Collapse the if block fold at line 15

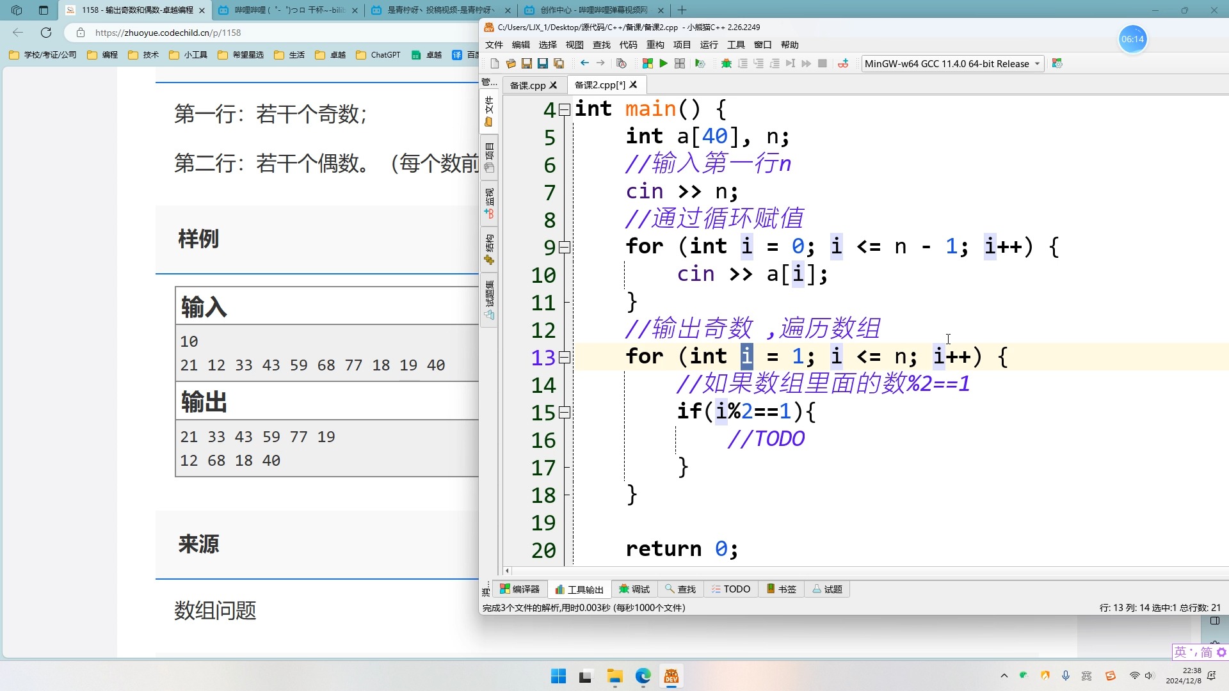pos(565,413)
